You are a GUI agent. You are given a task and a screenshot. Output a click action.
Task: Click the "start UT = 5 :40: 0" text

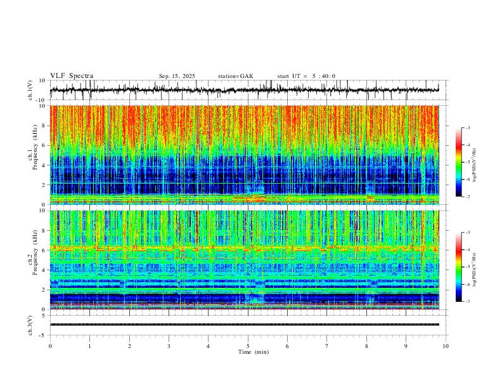[306, 76]
